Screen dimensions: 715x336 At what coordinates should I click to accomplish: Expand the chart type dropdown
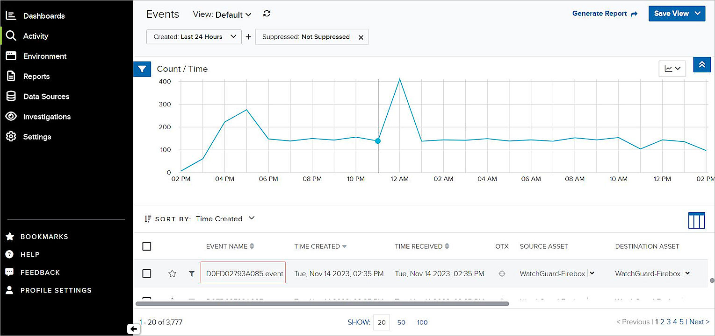(672, 69)
